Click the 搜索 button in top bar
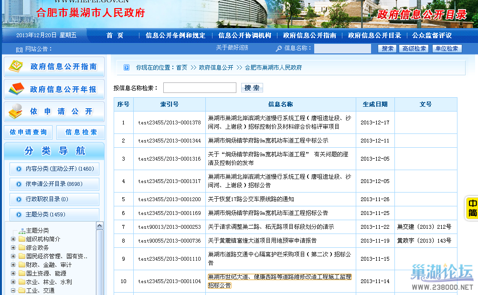This screenshot has height=295, width=478. 387,49
